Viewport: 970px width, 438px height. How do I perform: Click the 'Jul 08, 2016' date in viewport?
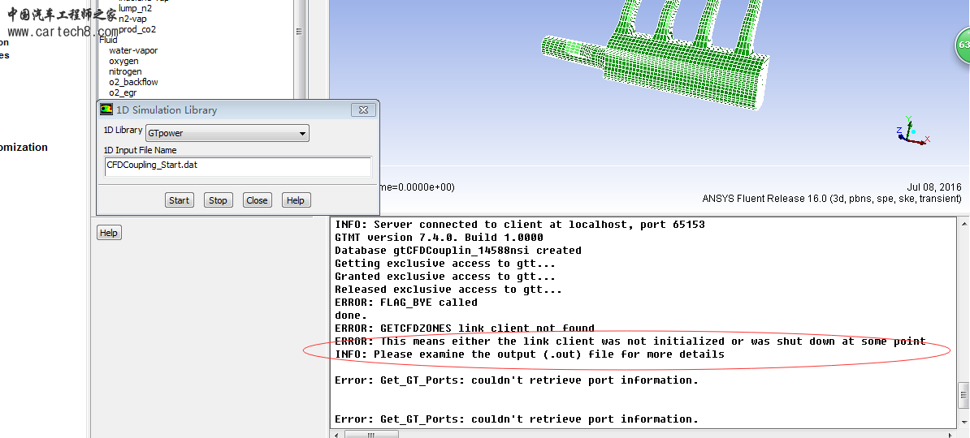tap(934, 187)
